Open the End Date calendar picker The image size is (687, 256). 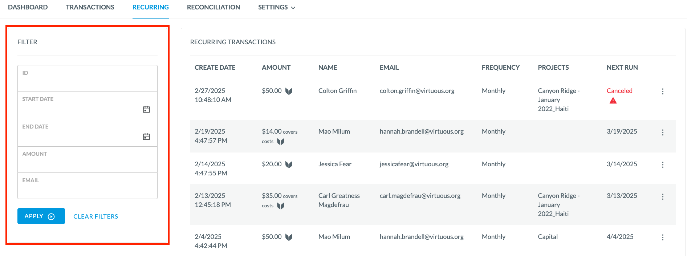click(146, 137)
